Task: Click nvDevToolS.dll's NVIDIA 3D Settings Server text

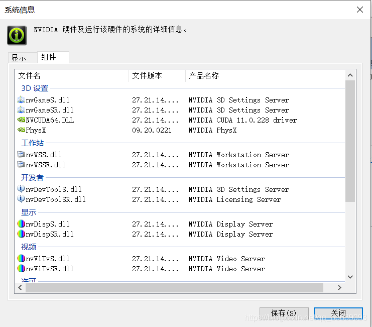Action: tap(238, 189)
